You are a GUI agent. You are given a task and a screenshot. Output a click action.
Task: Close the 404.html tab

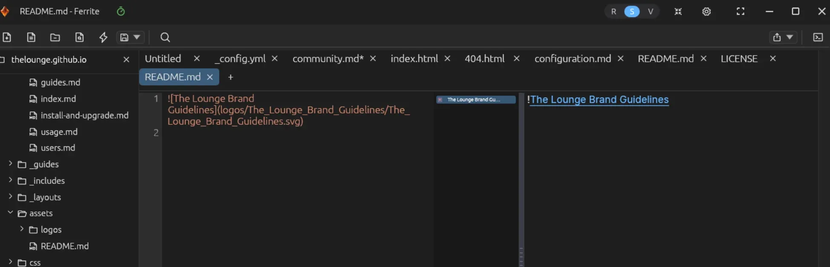pyautogui.click(x=516, y=58)
